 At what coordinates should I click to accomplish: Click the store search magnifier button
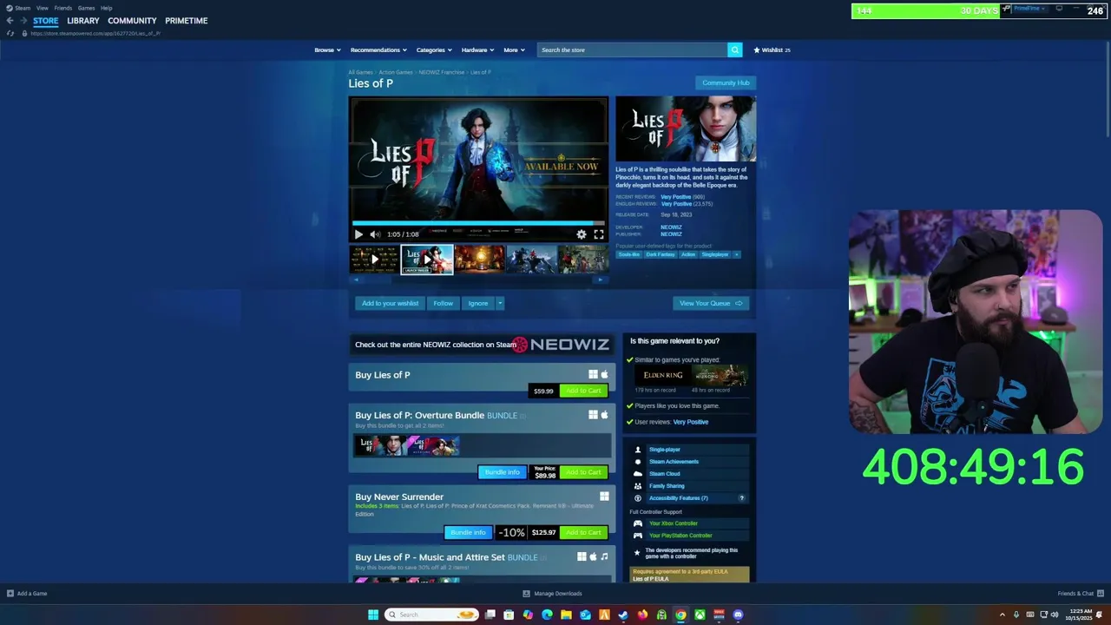click(x=734, y=49)
